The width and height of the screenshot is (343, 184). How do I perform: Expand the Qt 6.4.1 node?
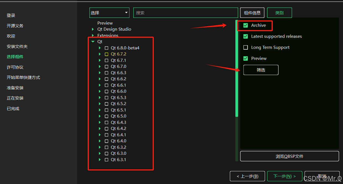(100, 135)
